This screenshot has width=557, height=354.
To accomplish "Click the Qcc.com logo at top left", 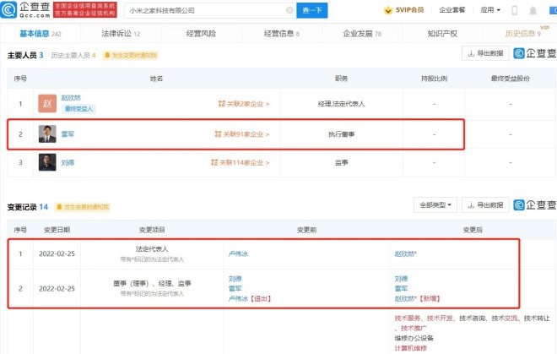I will point(27,10).
